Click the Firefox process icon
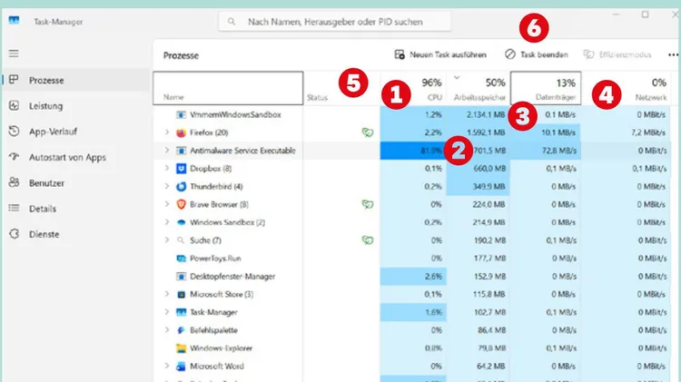Image resolution: width=681 pixels, height=382 pixels. (181, 132)
